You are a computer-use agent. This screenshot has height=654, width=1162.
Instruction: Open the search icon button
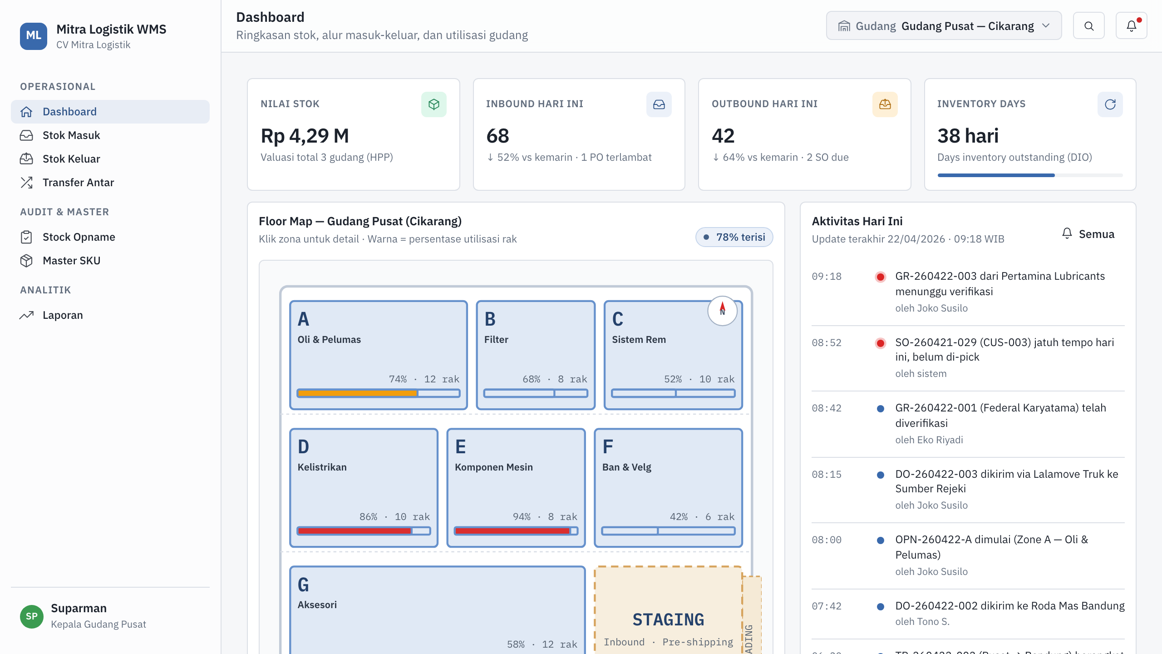pos(1088,26)
